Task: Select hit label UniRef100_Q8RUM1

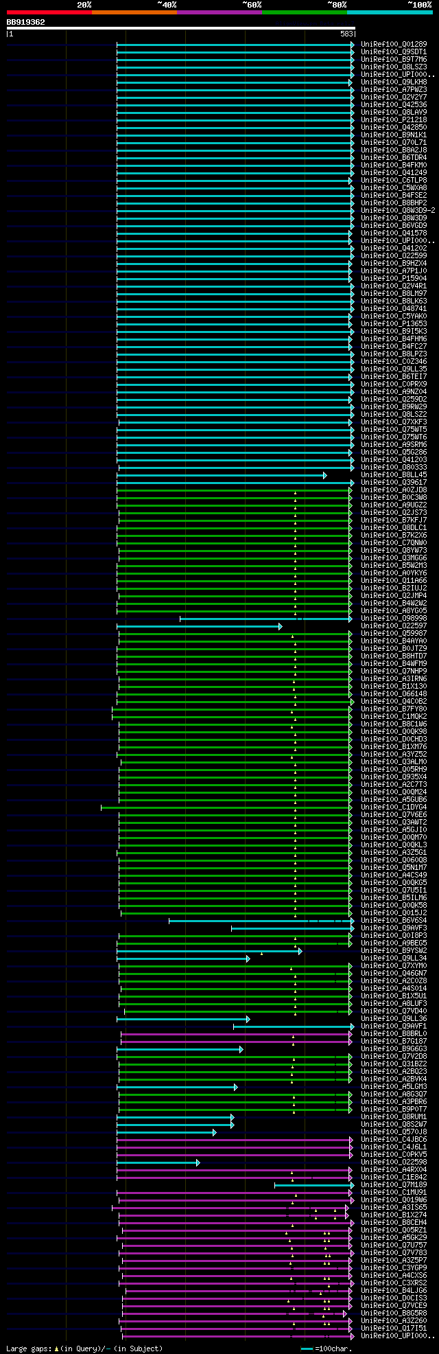Action: (394, 1116)
